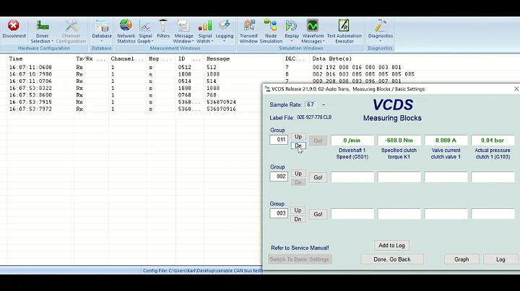Click the Logging icon
Screen dimensions: 520x291
pyautogui.click(x=225, y=25)
